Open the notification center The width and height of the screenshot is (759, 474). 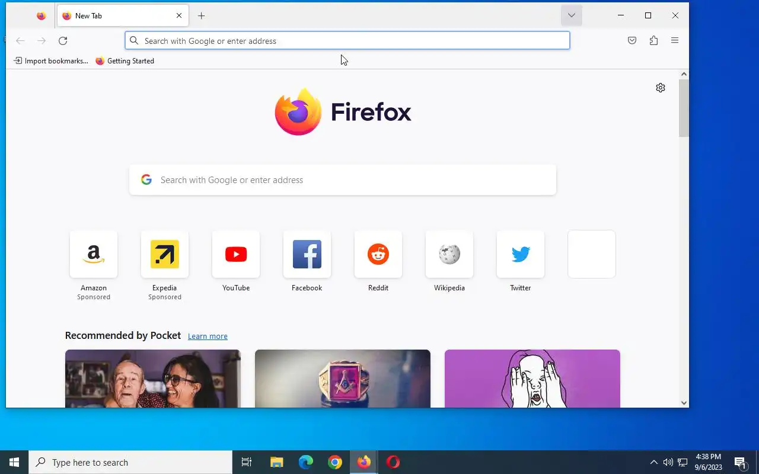point(740,462)
